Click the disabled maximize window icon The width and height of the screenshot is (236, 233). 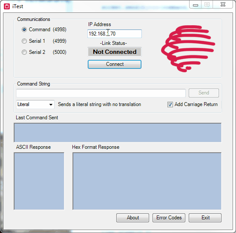tap(207, 4)
